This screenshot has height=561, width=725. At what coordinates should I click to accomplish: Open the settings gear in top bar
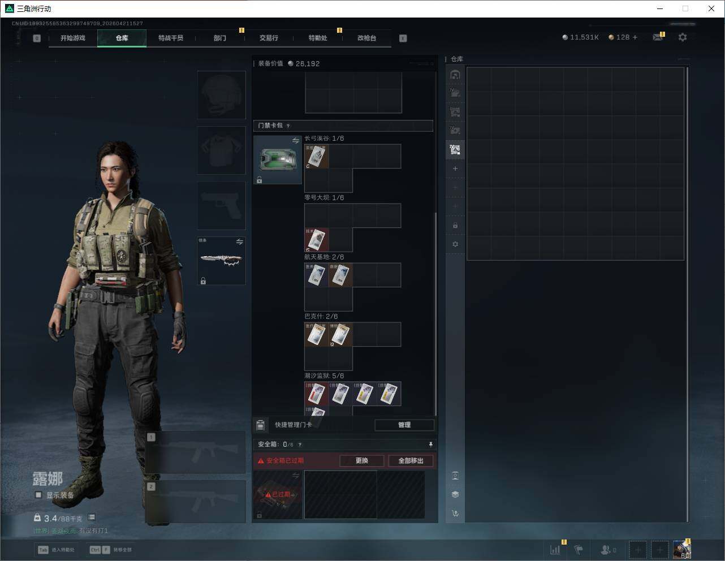[x=683, y=37]
